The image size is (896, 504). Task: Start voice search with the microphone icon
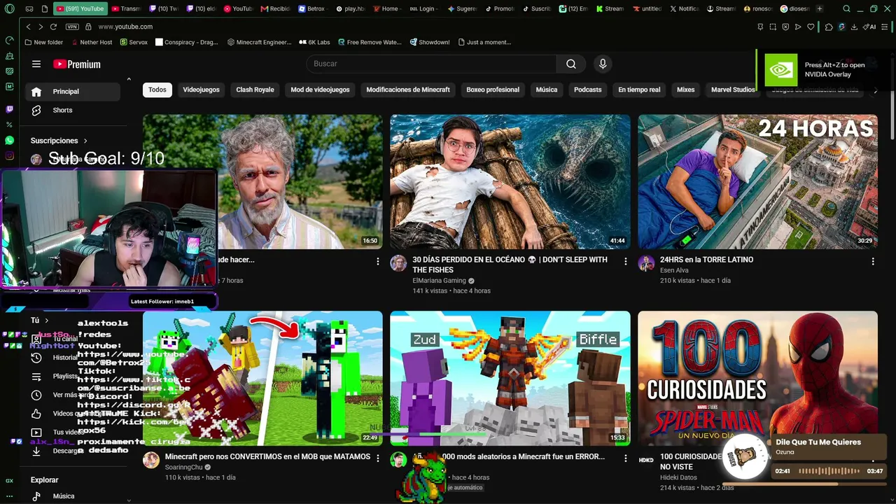[603, 64]
